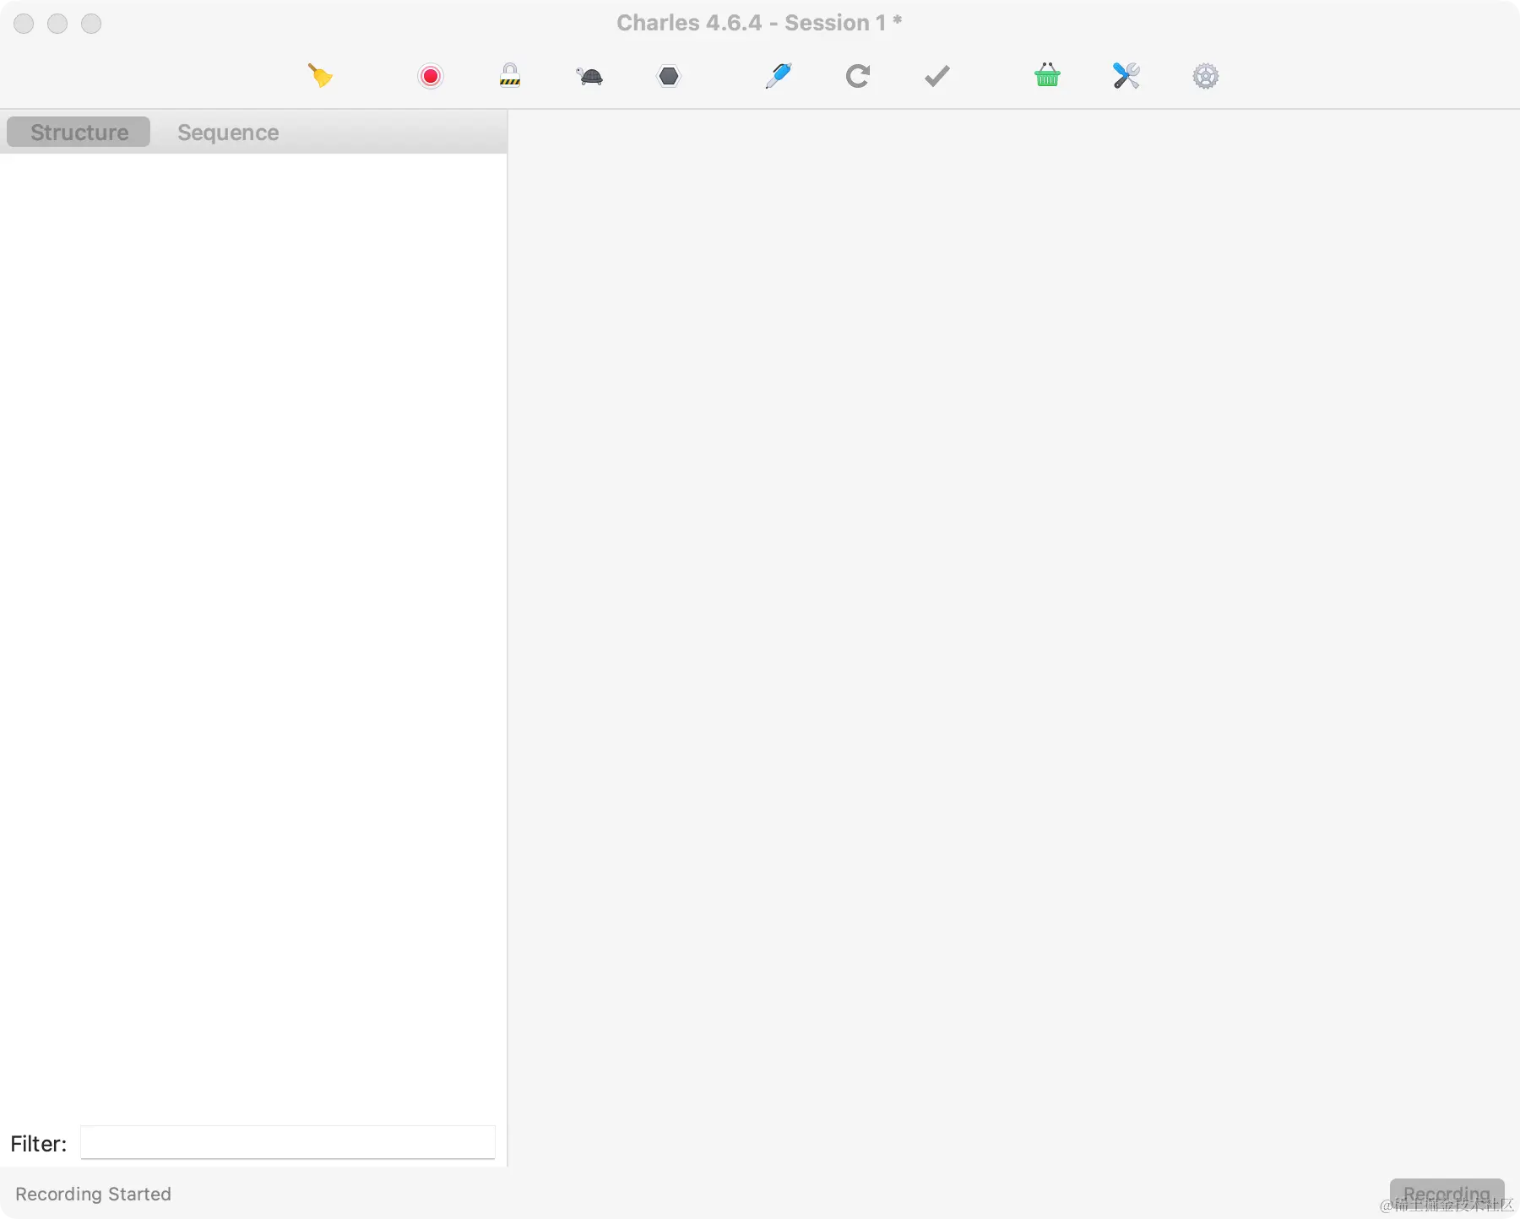Toggle SSL proxying with the padlock icon
This screenshot has height=1219, width=1520.
510,76
